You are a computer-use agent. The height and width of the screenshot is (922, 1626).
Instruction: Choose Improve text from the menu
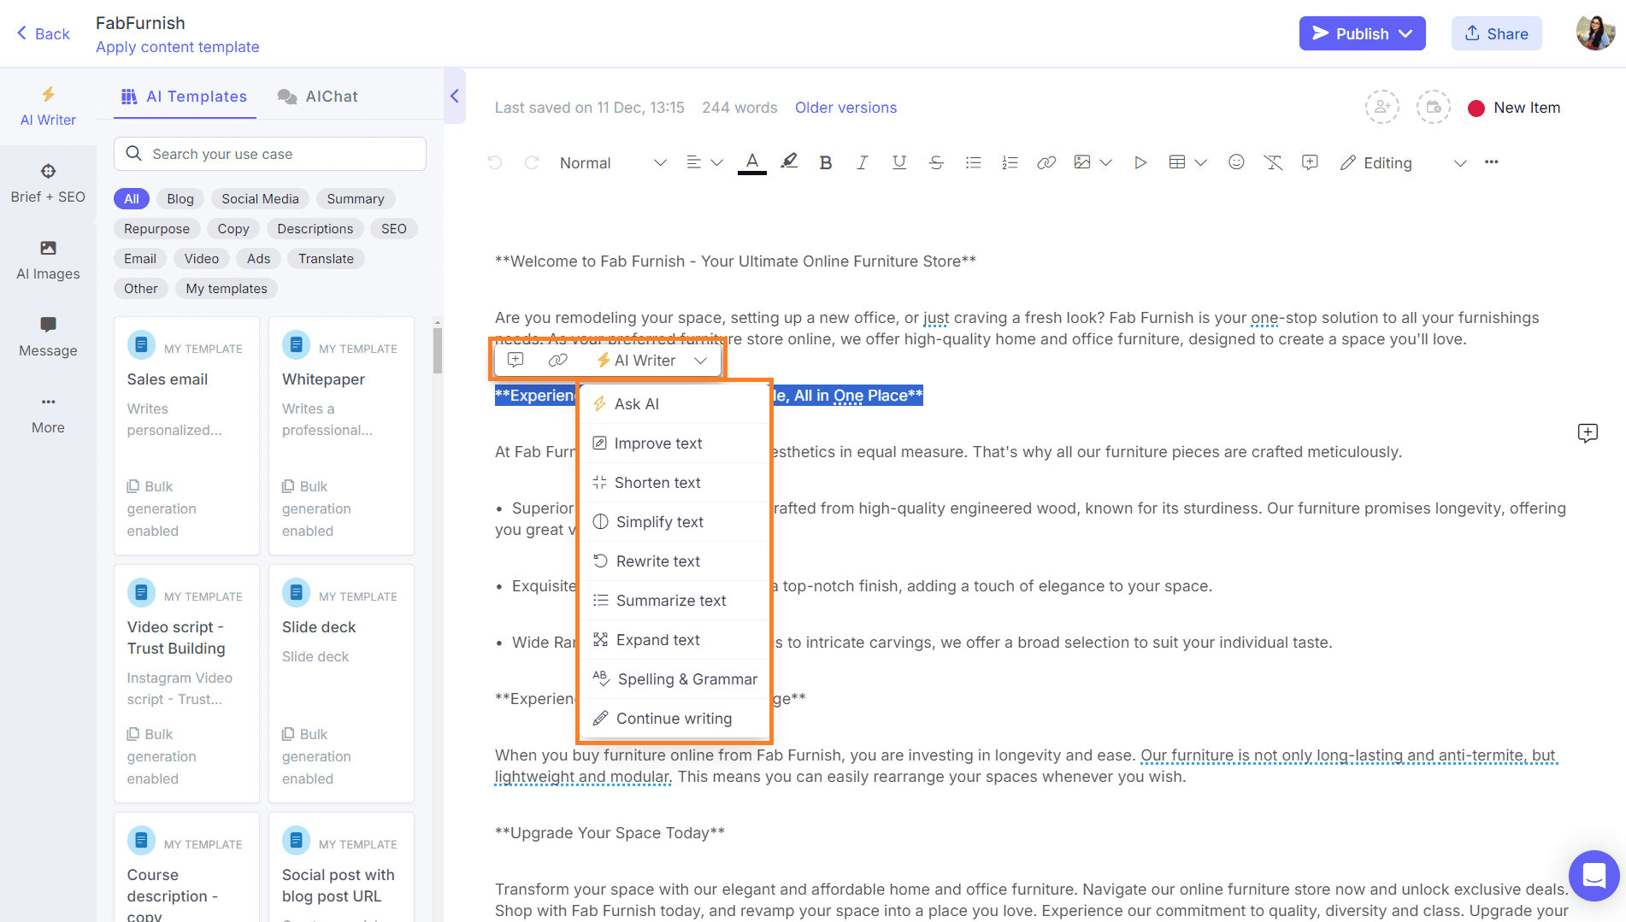[x=673, y=443]
